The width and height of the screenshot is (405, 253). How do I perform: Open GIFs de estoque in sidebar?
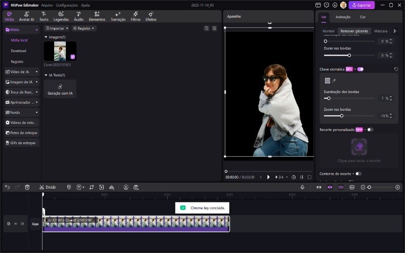[x=22, y=143]
